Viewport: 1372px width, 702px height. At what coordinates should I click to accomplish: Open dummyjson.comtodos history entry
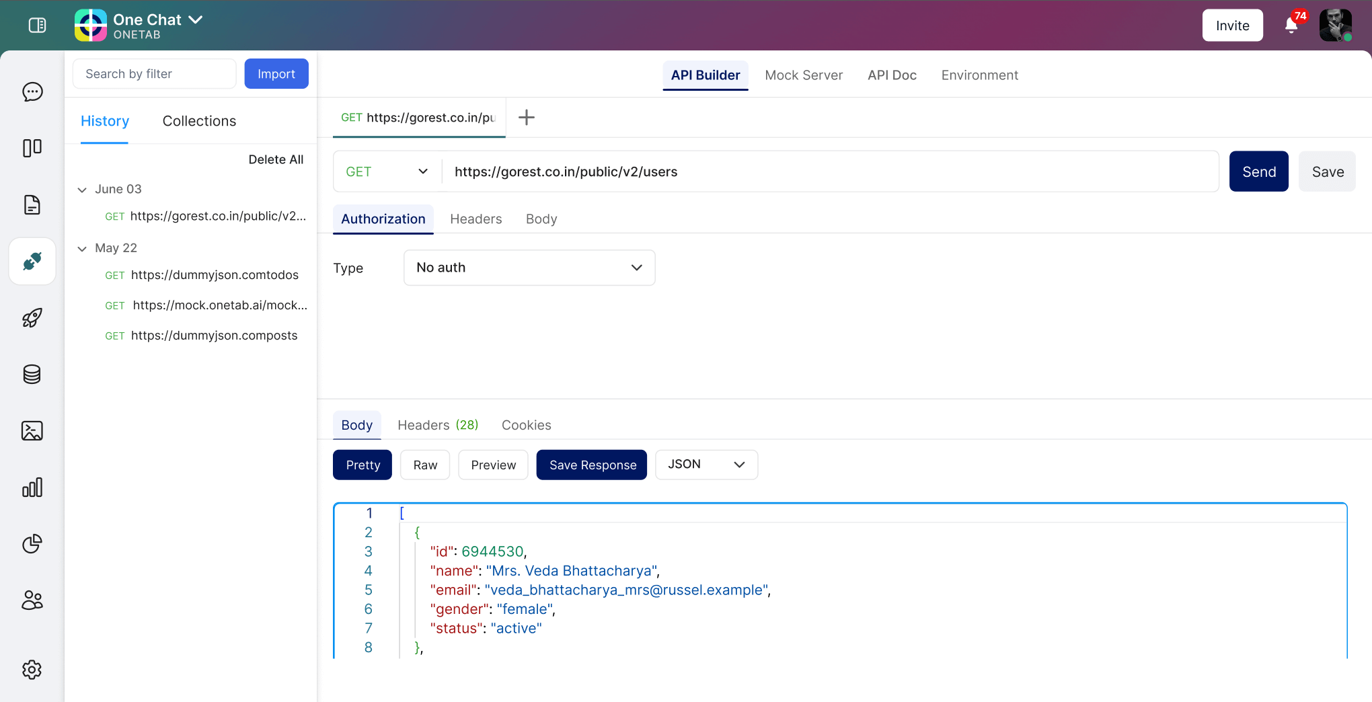202,275
